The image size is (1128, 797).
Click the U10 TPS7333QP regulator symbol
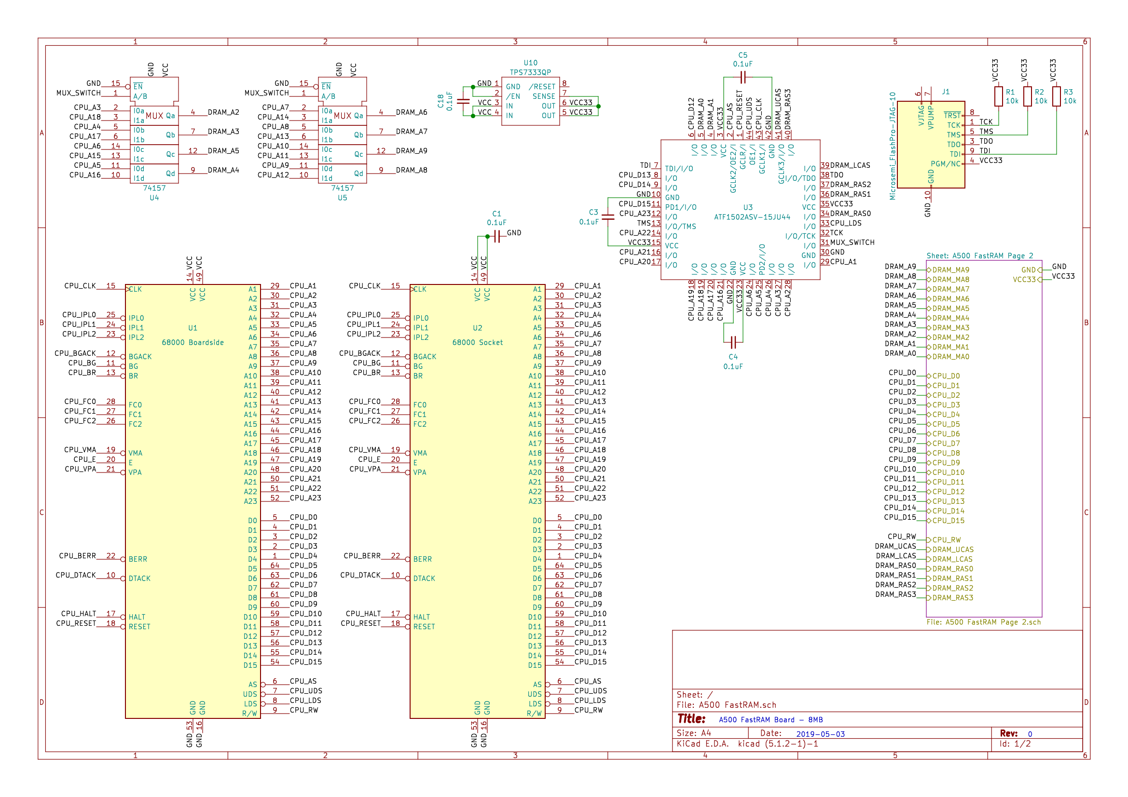(x=530, y=101)
